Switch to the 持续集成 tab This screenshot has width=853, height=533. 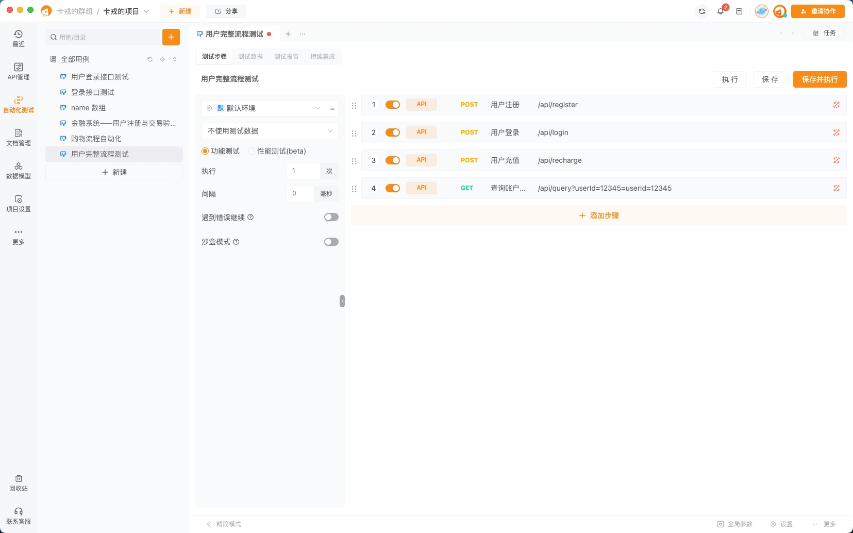[323, 57]
